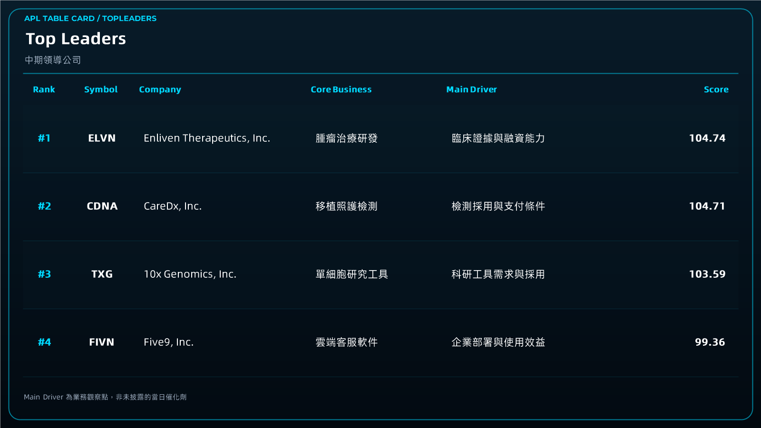Image resolution: width=761 pixels, height=428 pixels.
Task: Open 10x Genomics, Inc. company name
Action: [190, 274]
